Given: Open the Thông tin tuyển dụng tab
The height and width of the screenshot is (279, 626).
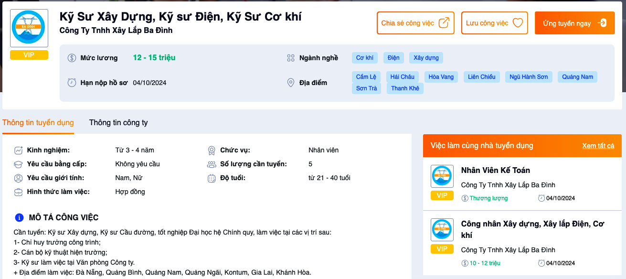Looking at the screenshot, I should point(38,123).
